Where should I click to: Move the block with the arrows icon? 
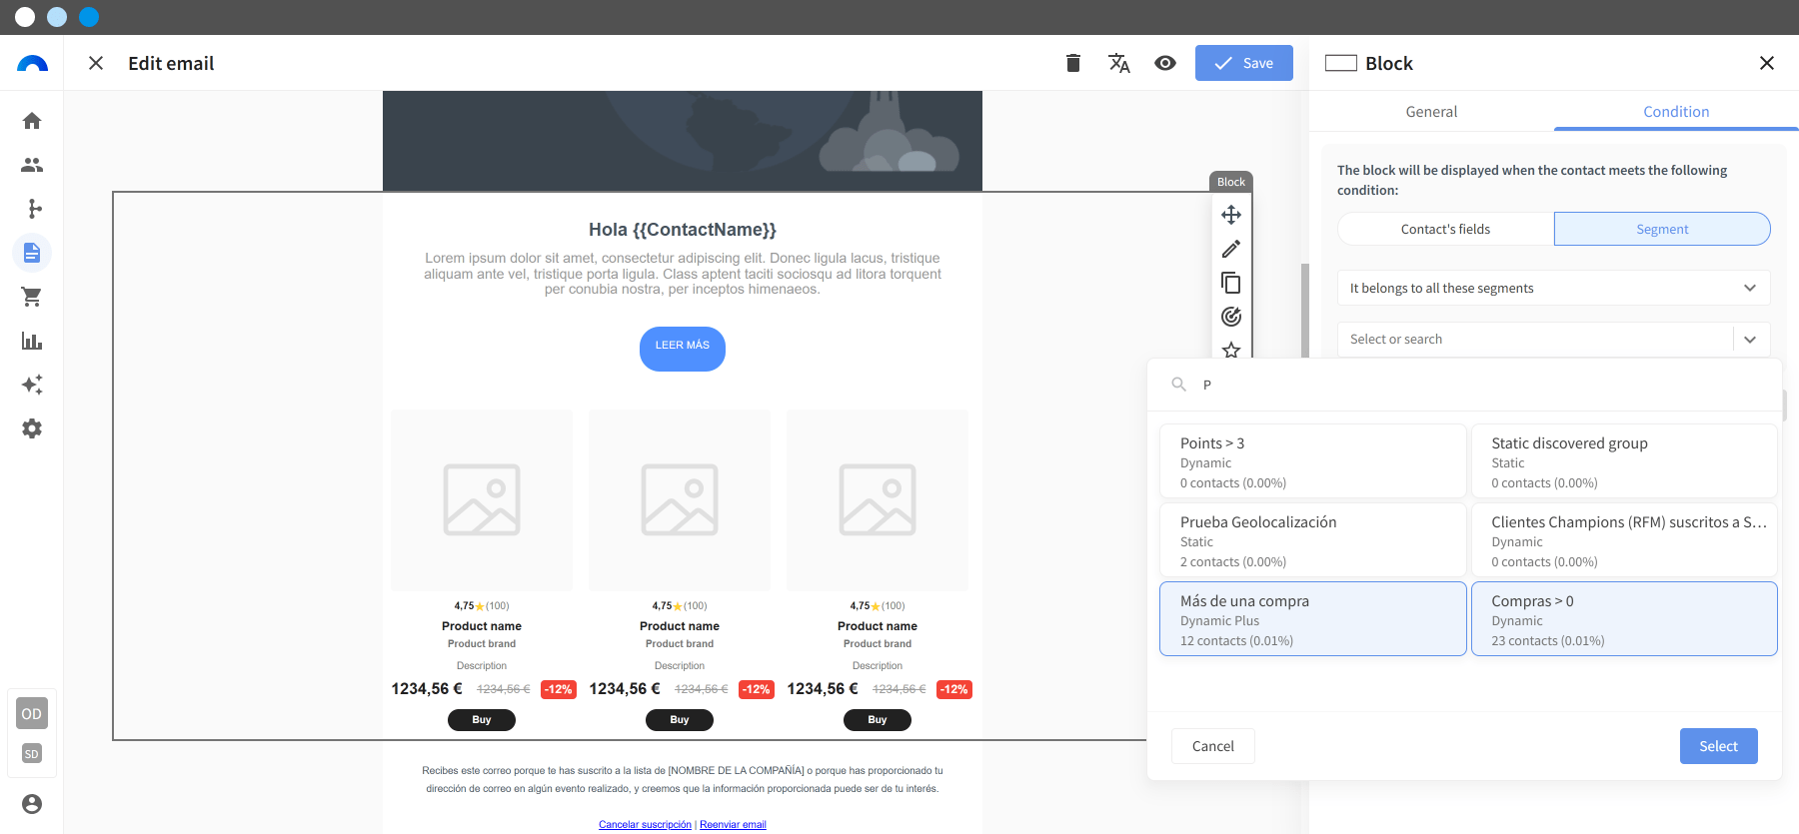click(1231, 215)
